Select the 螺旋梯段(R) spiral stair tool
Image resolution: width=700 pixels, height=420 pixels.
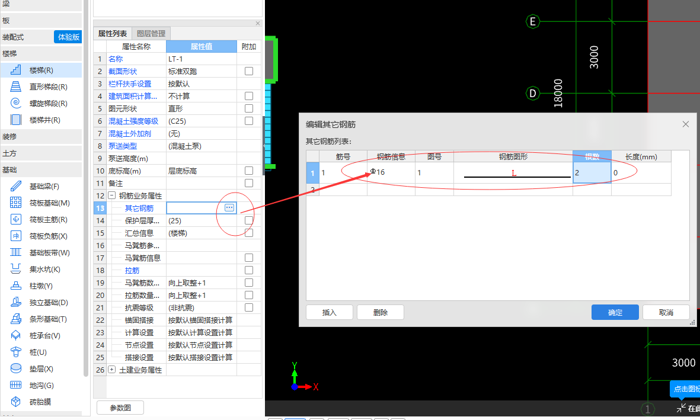point(41,103)
